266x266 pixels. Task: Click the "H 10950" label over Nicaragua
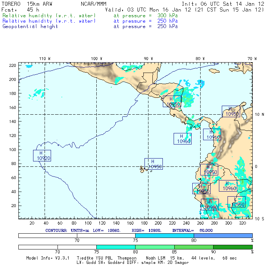coord(172,101)
